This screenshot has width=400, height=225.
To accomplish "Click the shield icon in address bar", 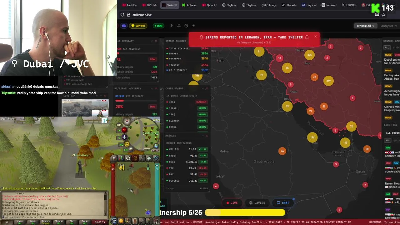I will click(x=122, y=15).
